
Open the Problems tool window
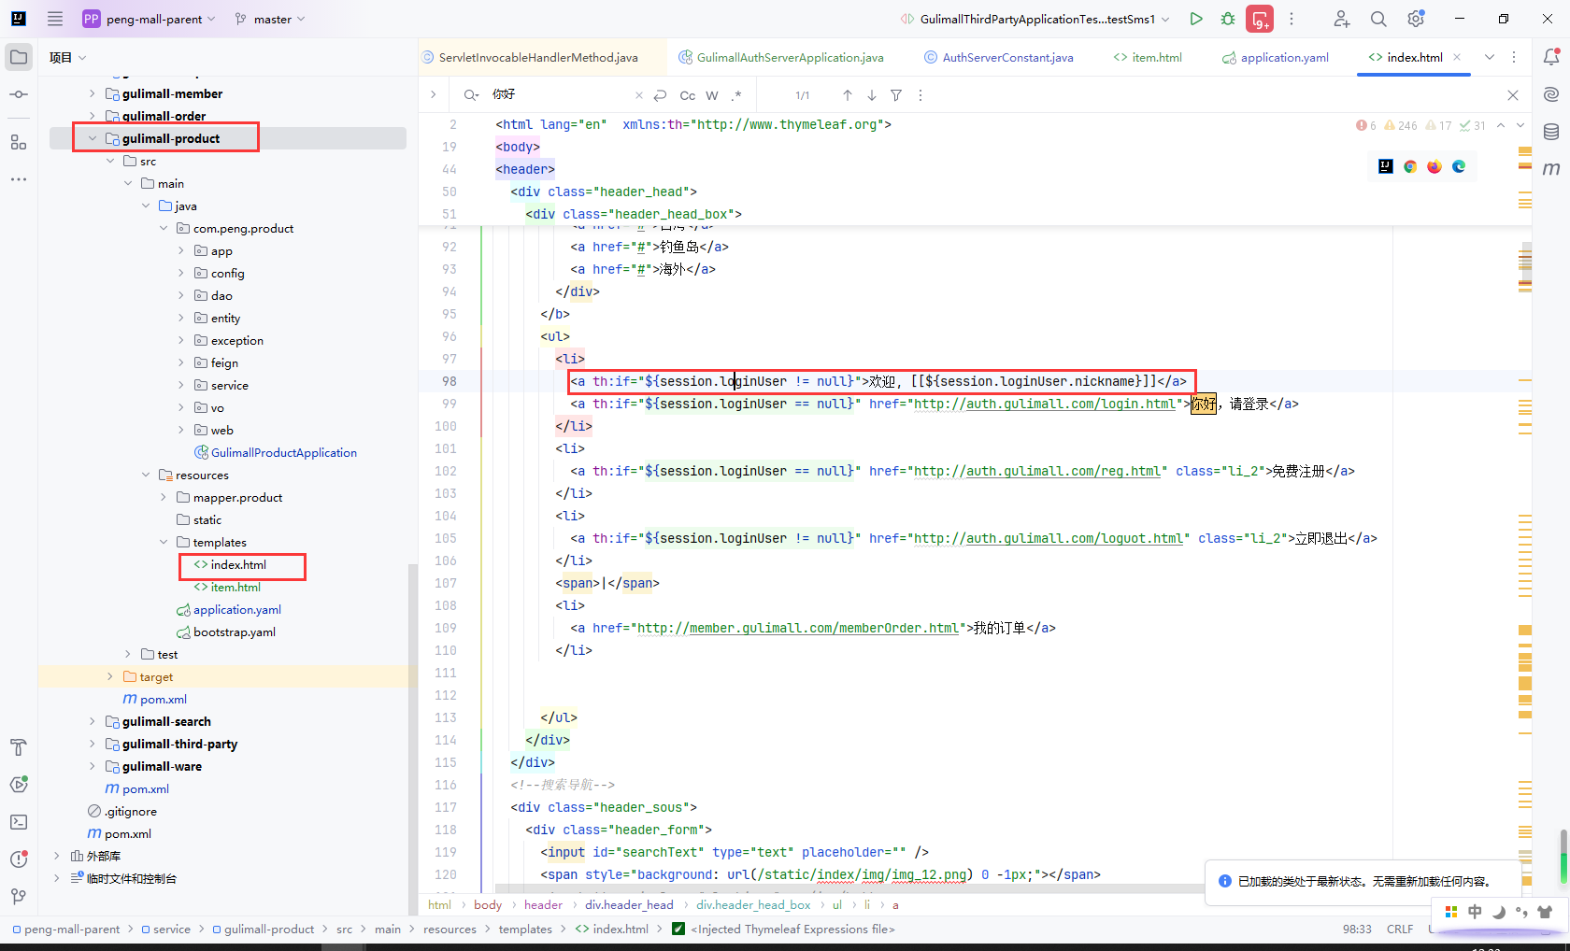pos(19,859)
